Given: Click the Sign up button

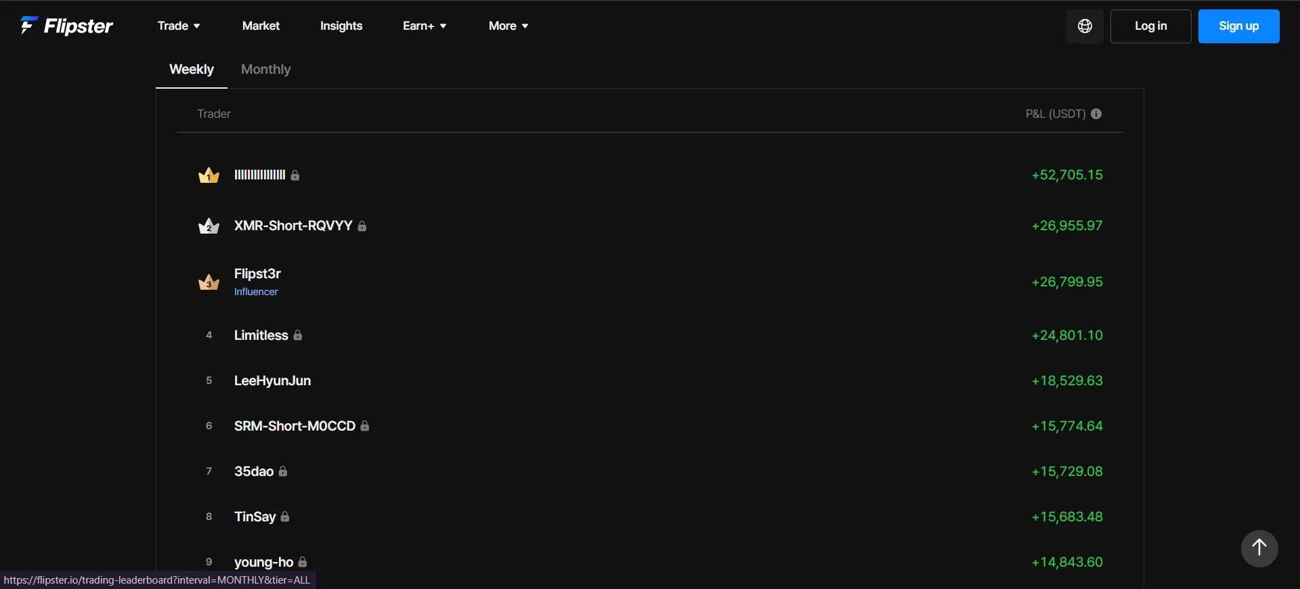Looking at the screenshot, I should coord(1239,26).
